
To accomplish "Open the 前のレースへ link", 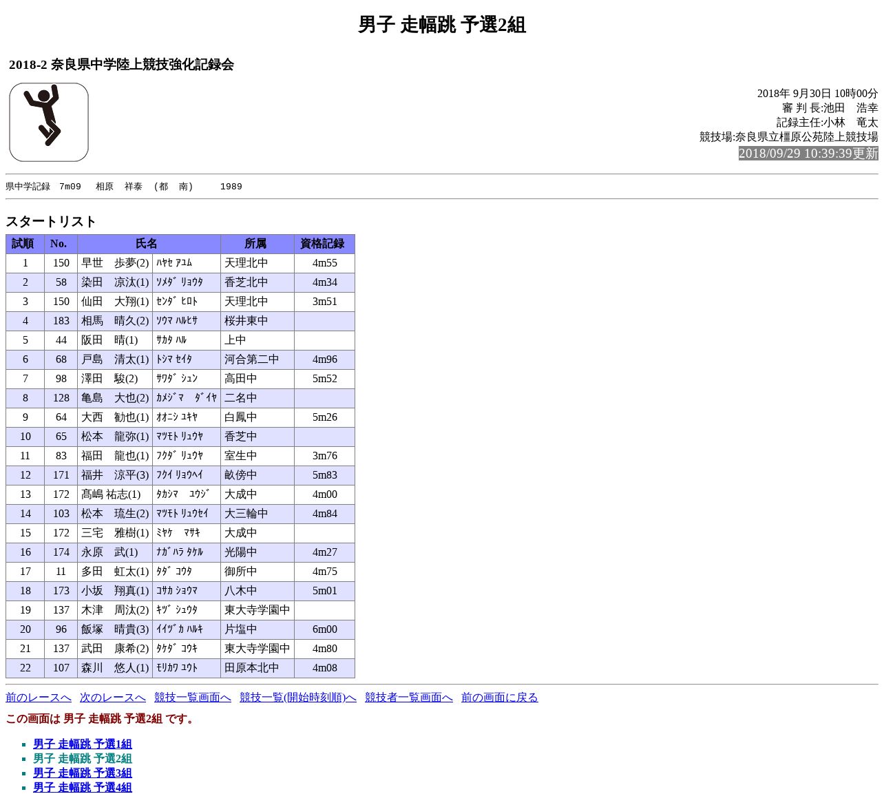I will [39, 698].
